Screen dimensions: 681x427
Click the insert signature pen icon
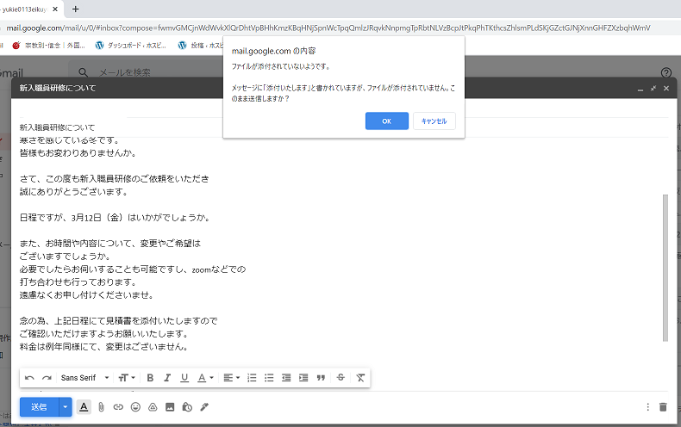click(x=204, y=406)
